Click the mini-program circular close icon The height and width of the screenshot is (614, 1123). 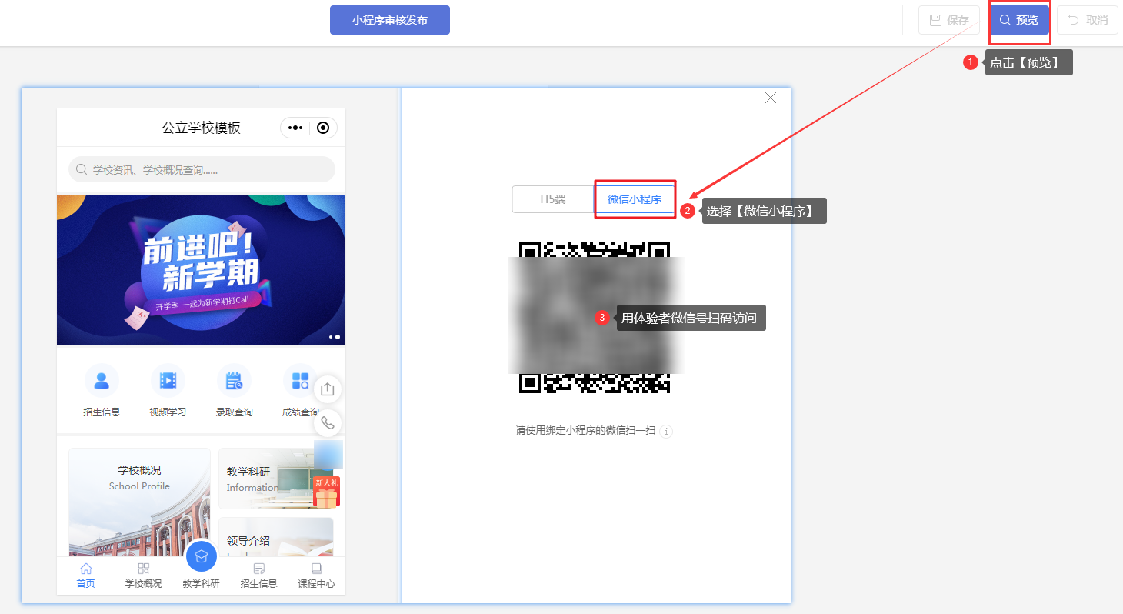pyautogui.click(x=323, y=128)
